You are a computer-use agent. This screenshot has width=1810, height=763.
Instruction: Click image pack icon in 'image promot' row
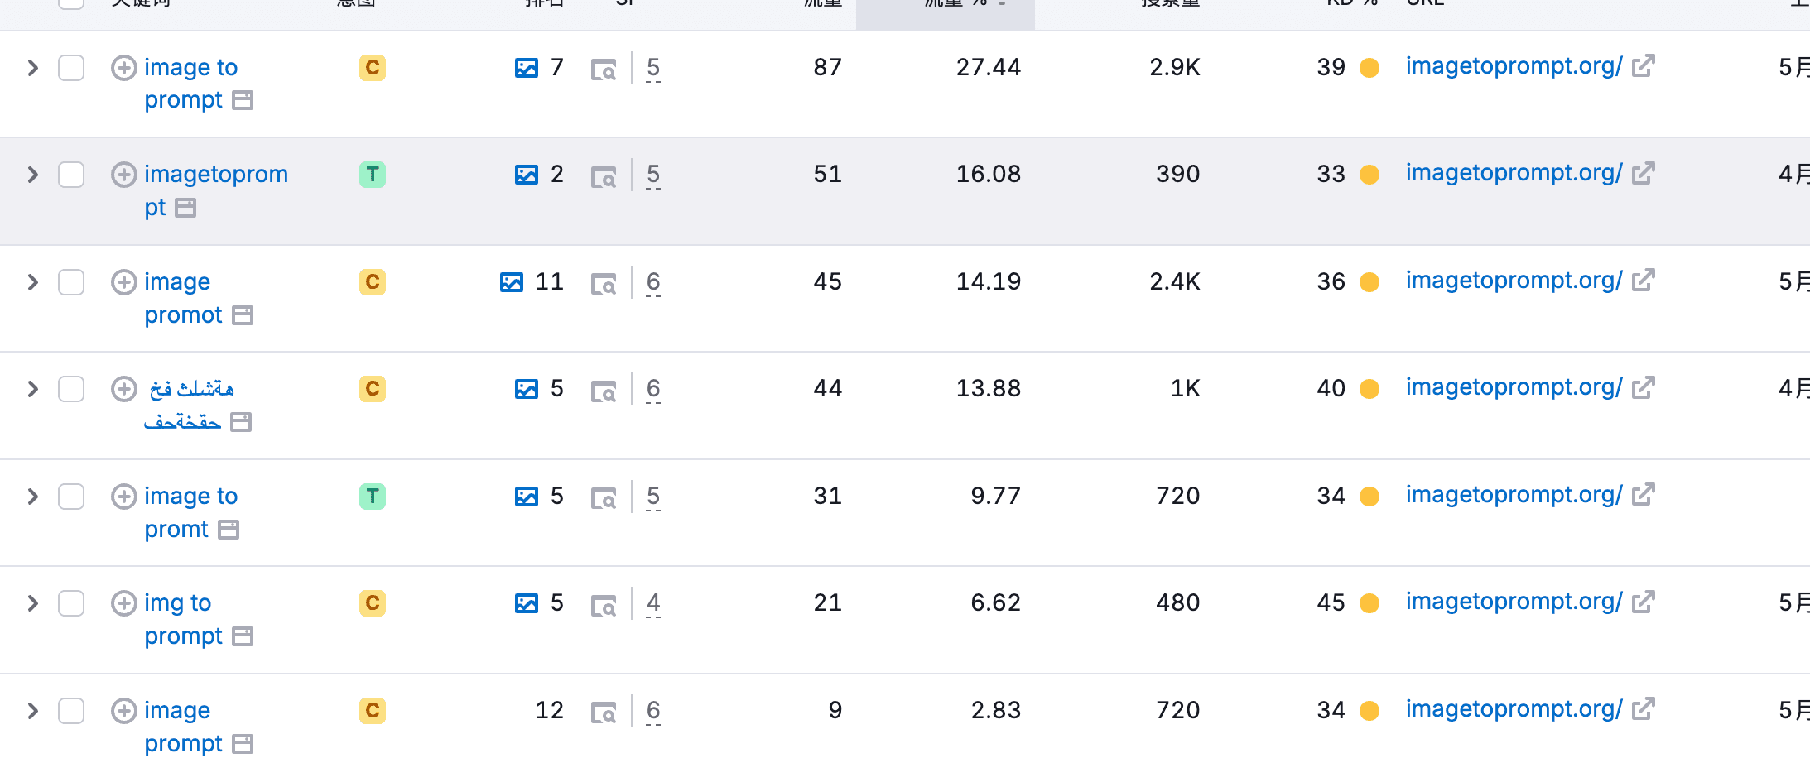pyautogui.click(x=512, y=282)
